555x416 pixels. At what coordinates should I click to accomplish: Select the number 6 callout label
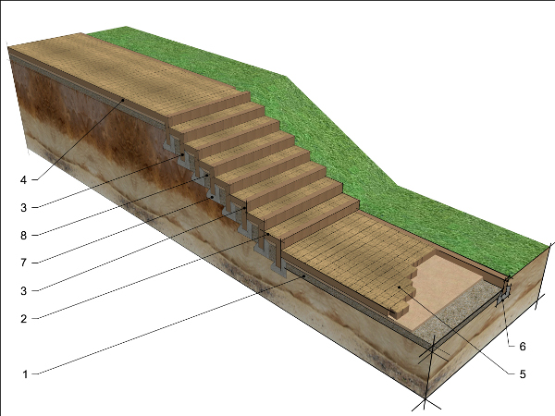click(x=522, y=346)
